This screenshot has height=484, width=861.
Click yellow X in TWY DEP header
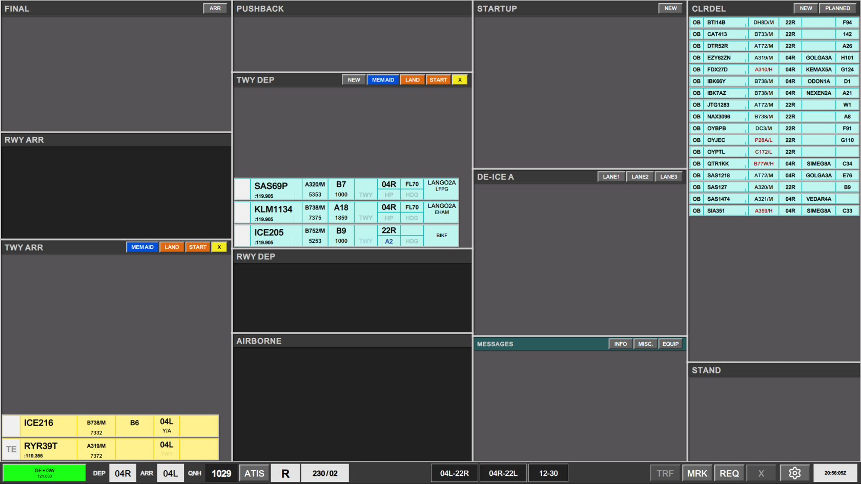click(460, 80)
